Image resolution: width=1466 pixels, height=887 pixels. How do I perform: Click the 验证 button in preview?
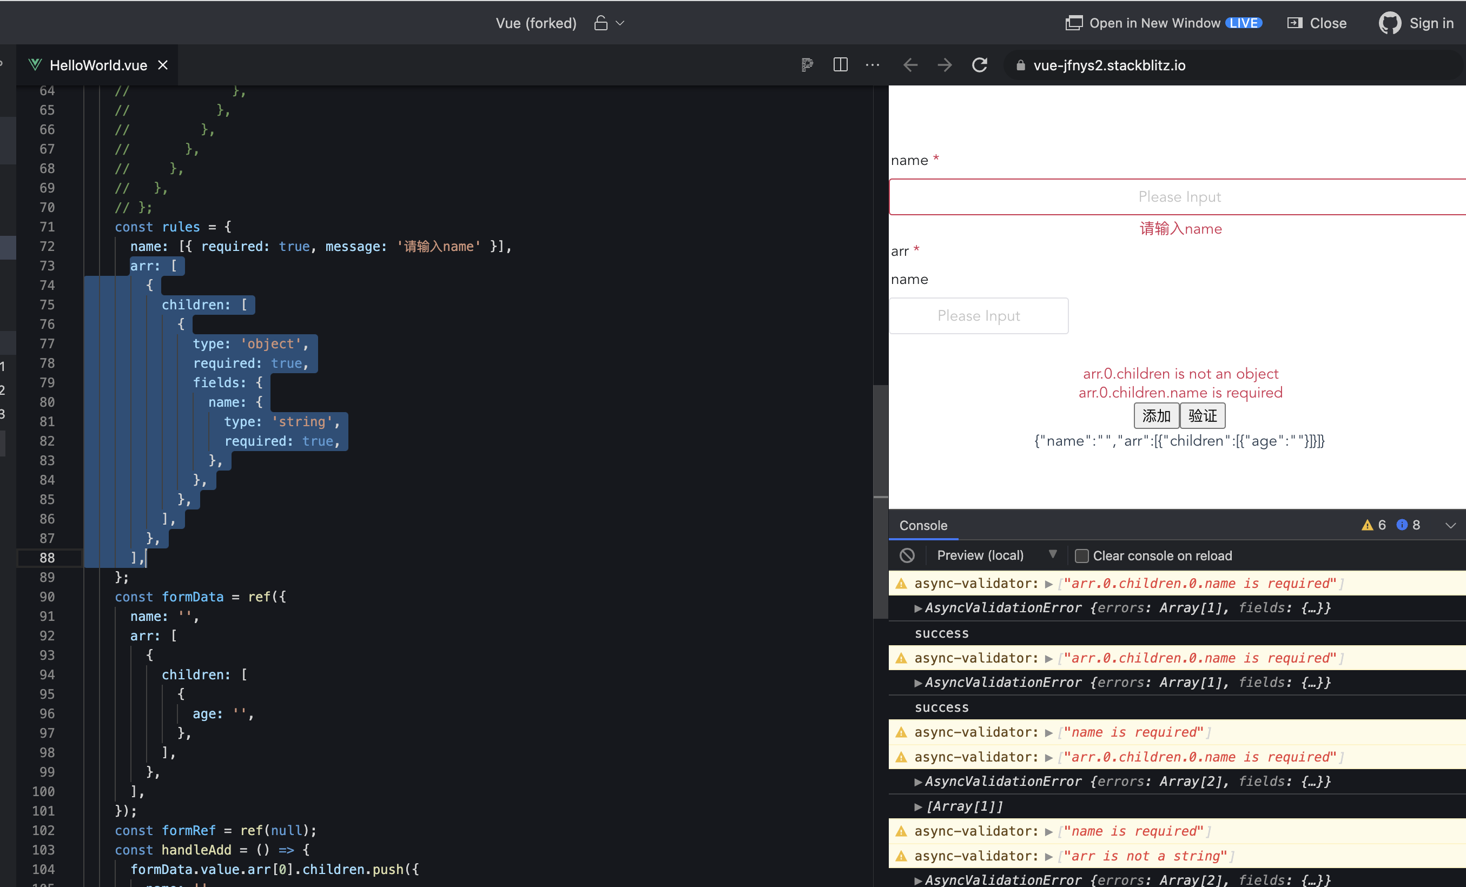point(1203,416)
